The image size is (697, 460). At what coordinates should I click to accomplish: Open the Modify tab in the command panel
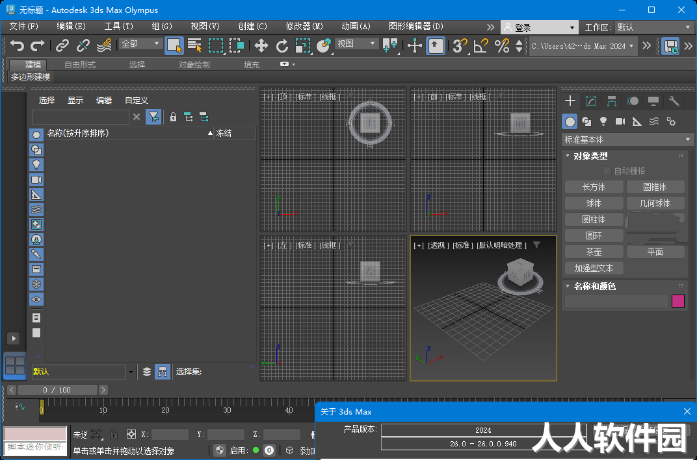tap(591, 101)
